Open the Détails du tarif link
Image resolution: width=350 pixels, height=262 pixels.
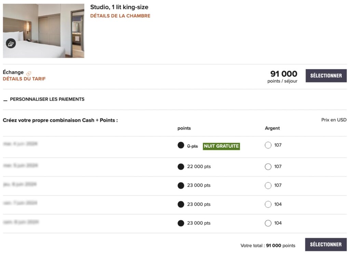24,79
